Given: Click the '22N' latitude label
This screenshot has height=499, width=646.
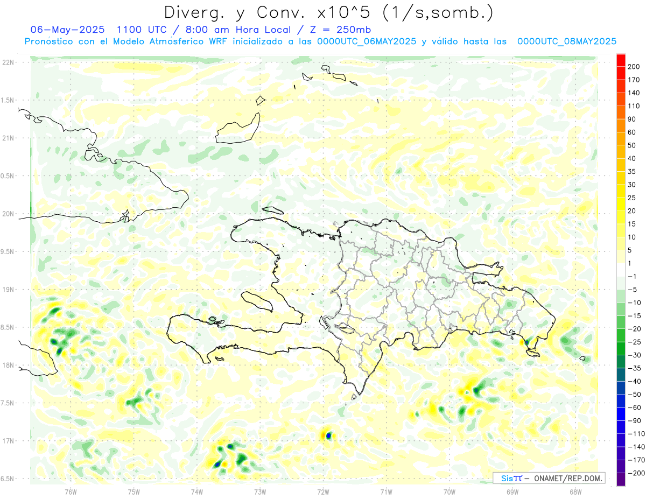Looking at the screenshot, I should click(8, 62).
